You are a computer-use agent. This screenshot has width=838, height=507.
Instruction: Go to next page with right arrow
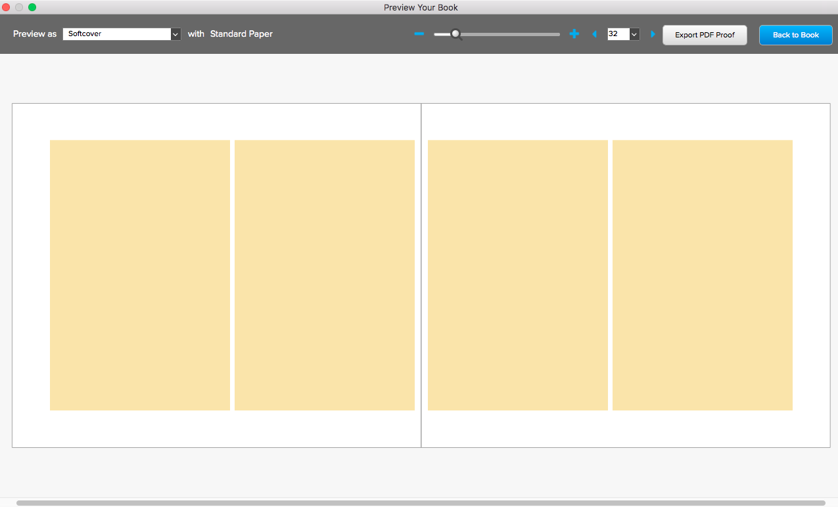(x=653, y=34)
